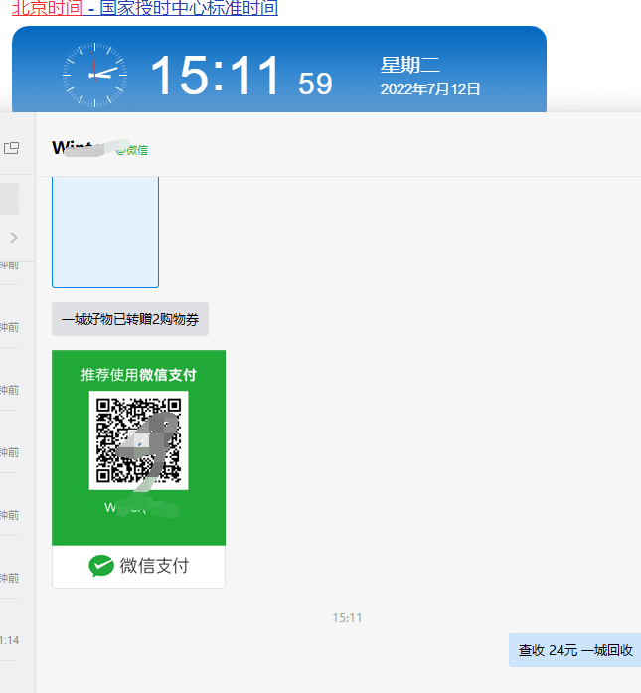Click the @微信 label beside contact name
Viewport: 641px width, 693px height.
tap(133, 150)
